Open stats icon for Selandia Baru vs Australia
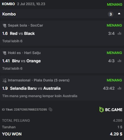124x140 pixels. click(119, 88)
